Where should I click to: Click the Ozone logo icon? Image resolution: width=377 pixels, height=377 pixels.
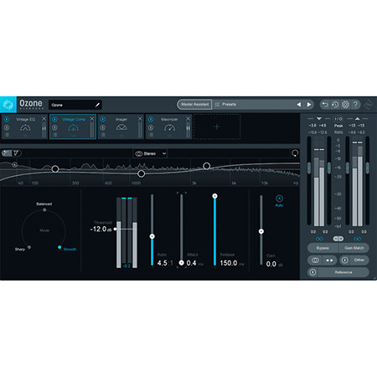click(8, 105)
